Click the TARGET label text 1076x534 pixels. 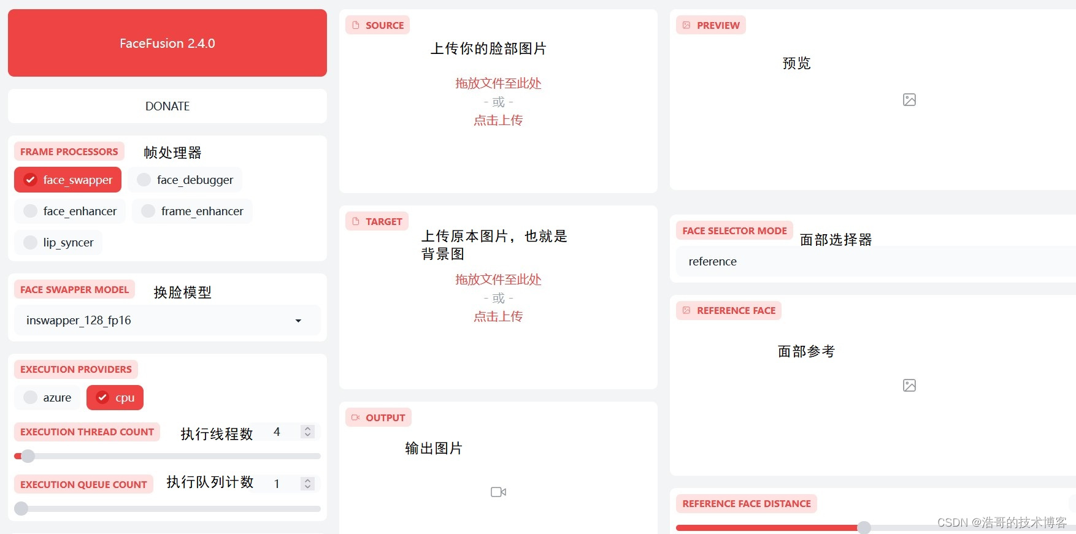click(384, 221)
